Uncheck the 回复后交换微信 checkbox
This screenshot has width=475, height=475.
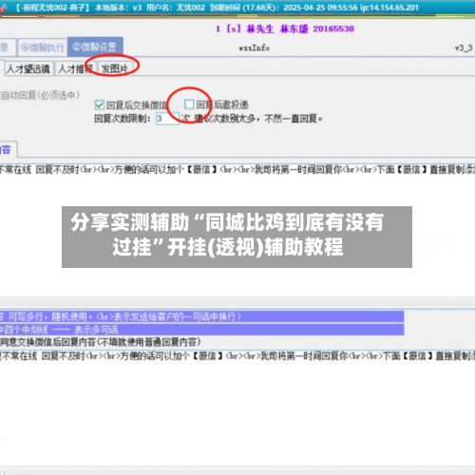[x=100, y=104]
